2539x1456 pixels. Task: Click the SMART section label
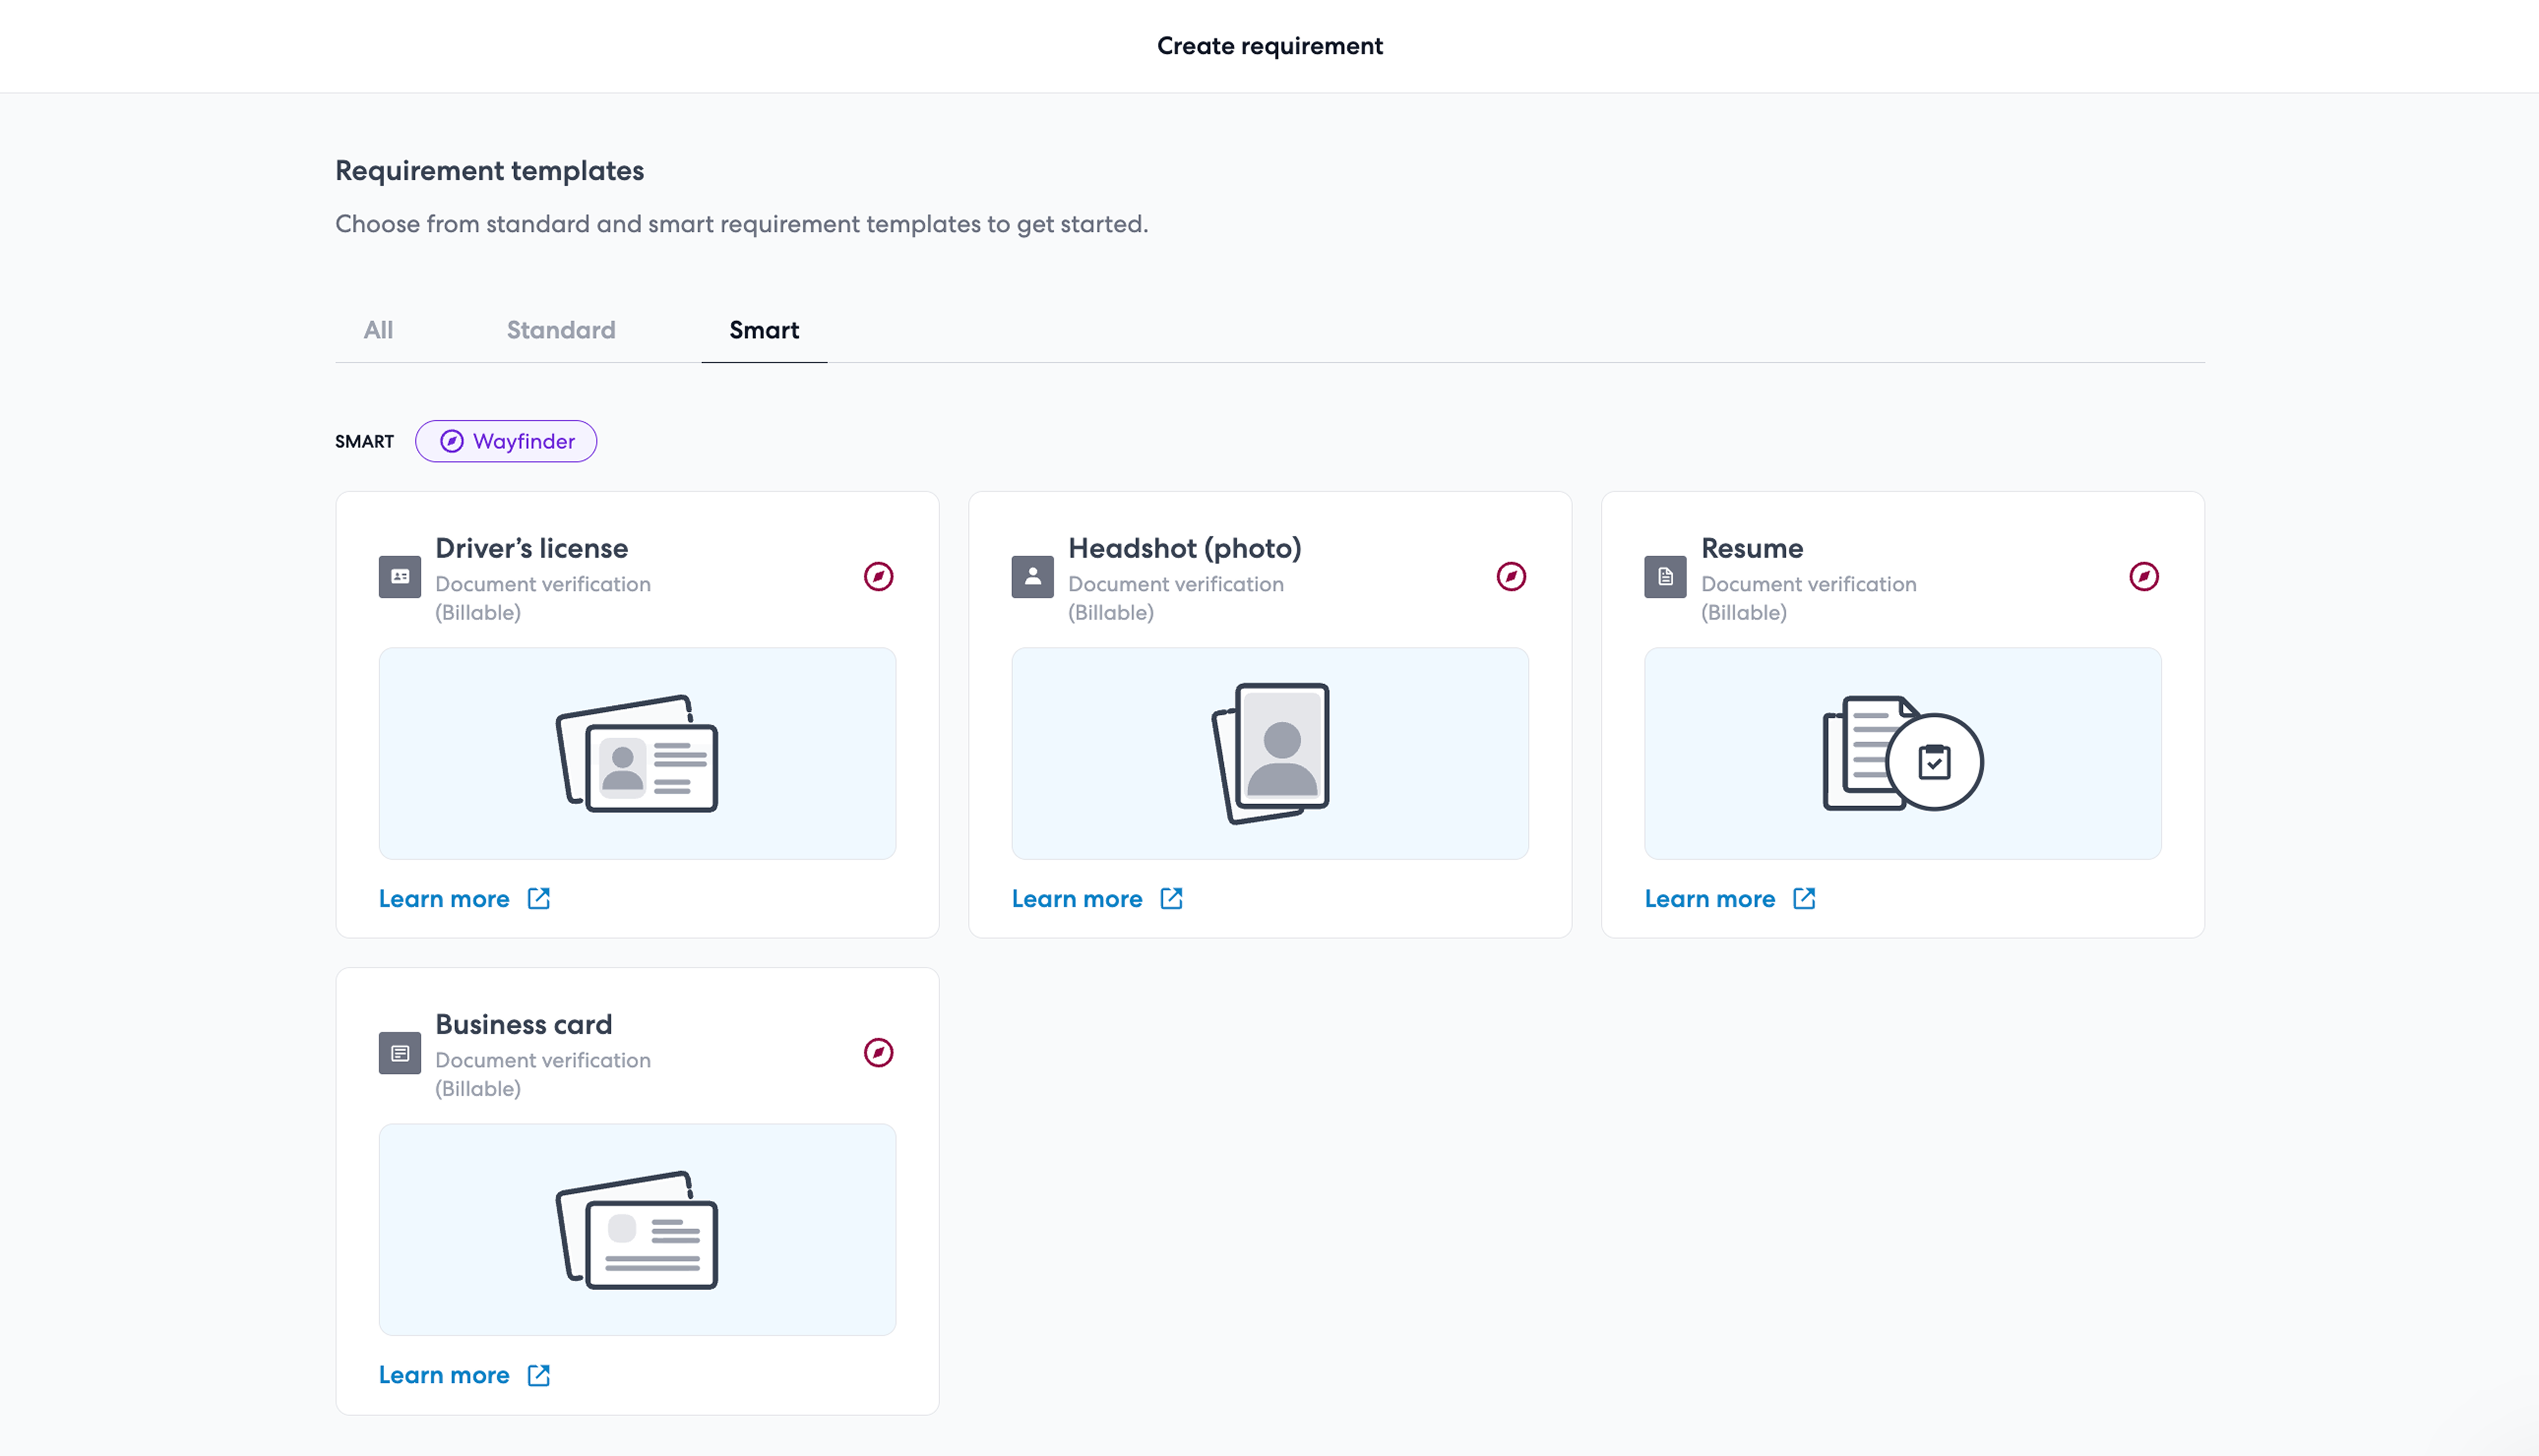tap(364, 442)
